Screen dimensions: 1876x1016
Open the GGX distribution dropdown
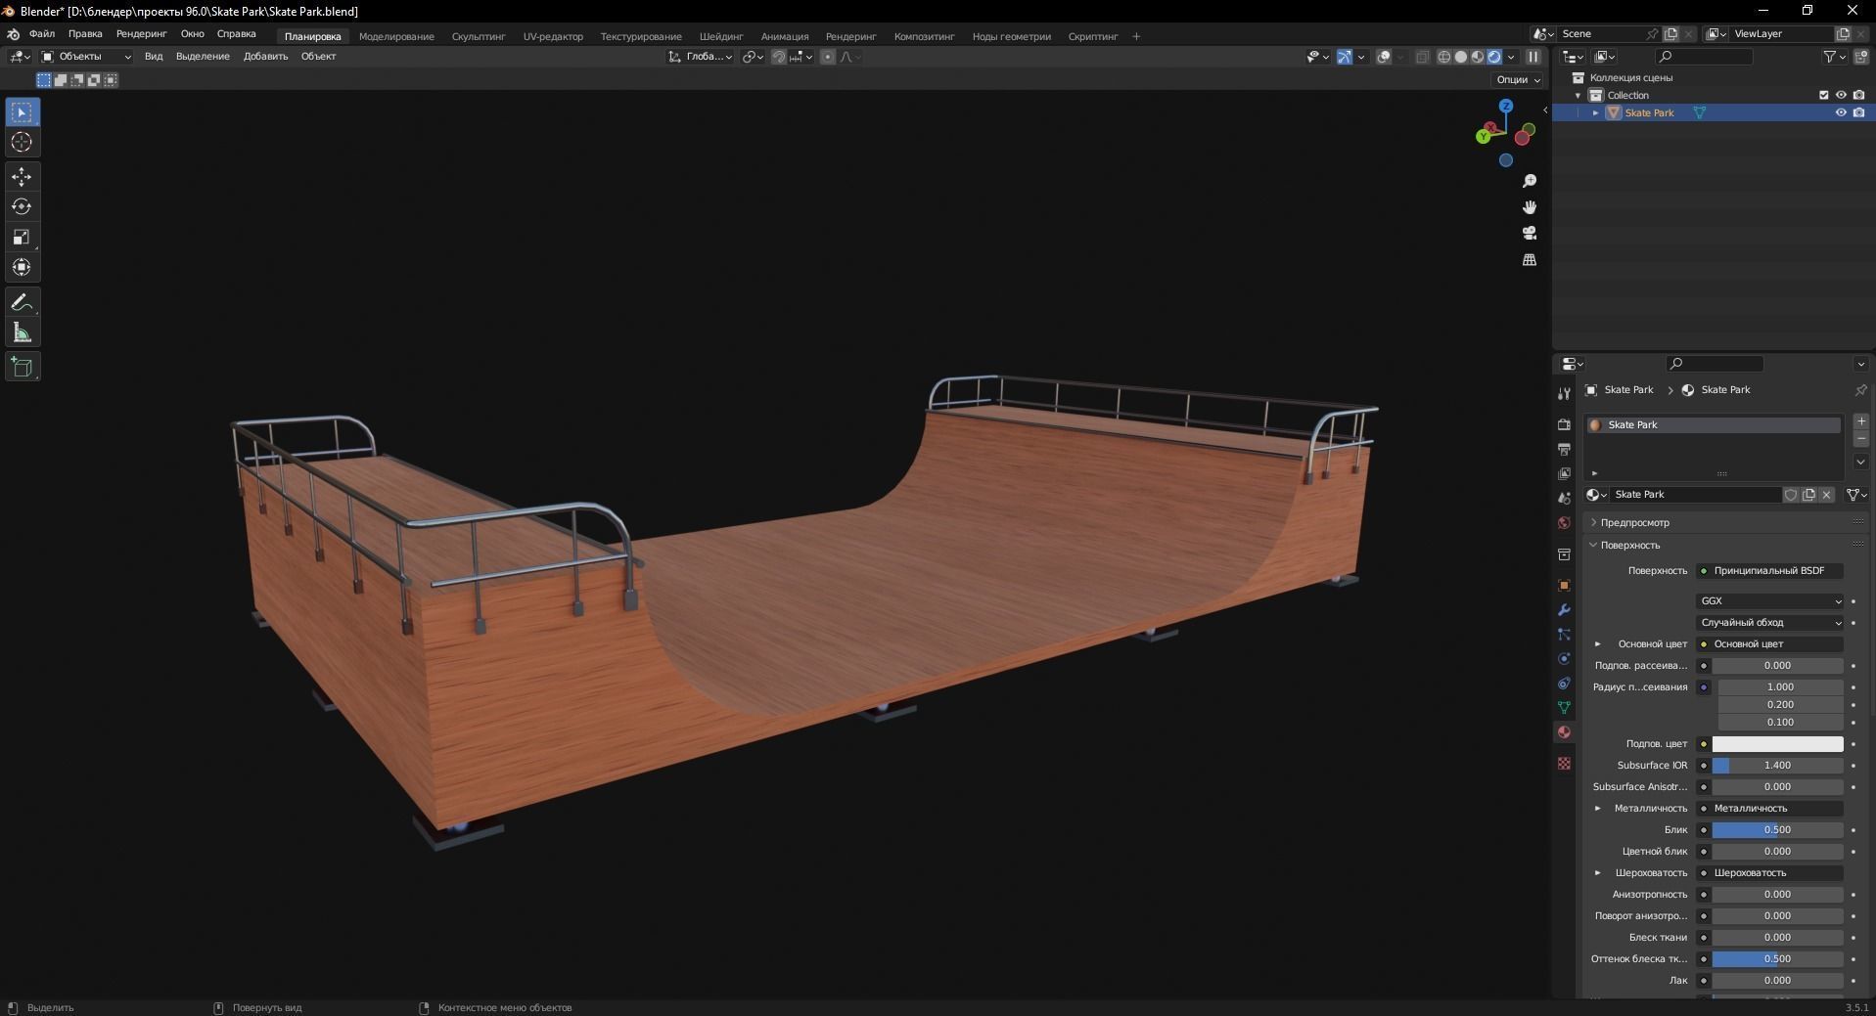tap(1769, 601)
